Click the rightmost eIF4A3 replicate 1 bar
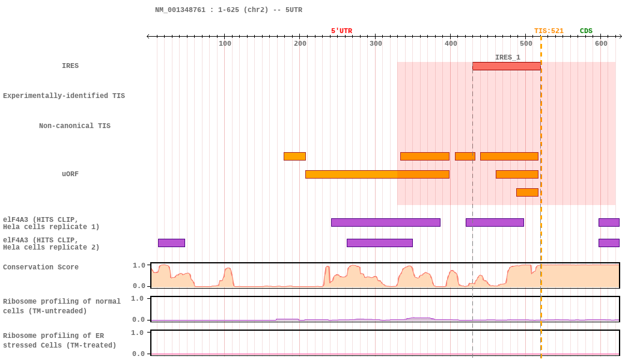The height and width of the screenshot is (362, 631). pyautogui.click(x=608, y=222)
